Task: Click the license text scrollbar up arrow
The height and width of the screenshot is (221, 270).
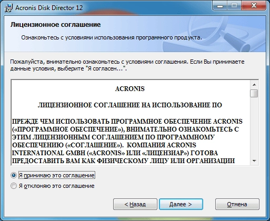Action: tap(254, 85)
